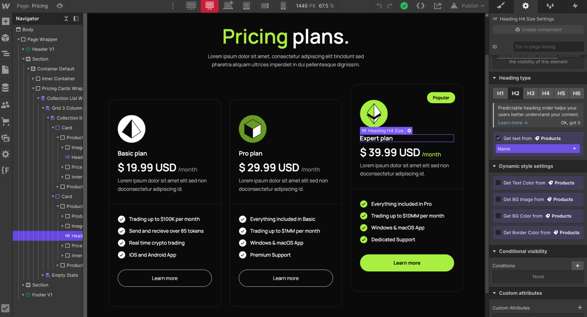Screen dimensions: 587x317
Task: Collapse the Heading type section
Action: [x=495, y=78]
